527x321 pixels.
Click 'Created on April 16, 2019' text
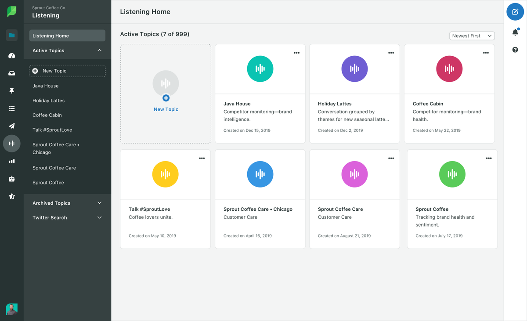coord(248,236)
